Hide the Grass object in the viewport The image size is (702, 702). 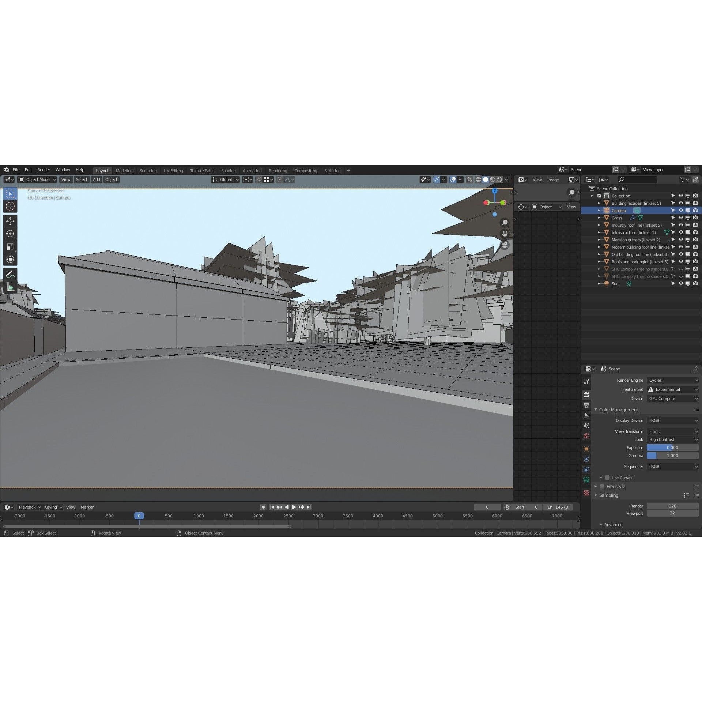[681, 218]
